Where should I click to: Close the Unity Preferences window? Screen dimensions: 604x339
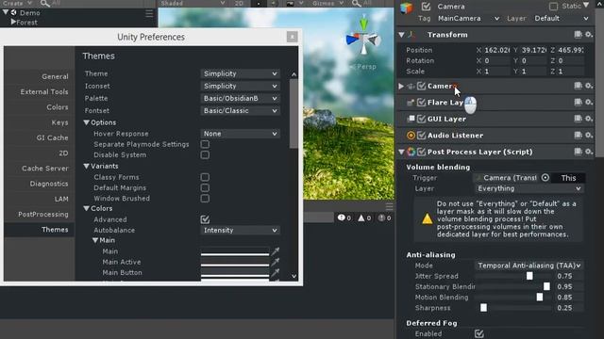coord(292,37)
